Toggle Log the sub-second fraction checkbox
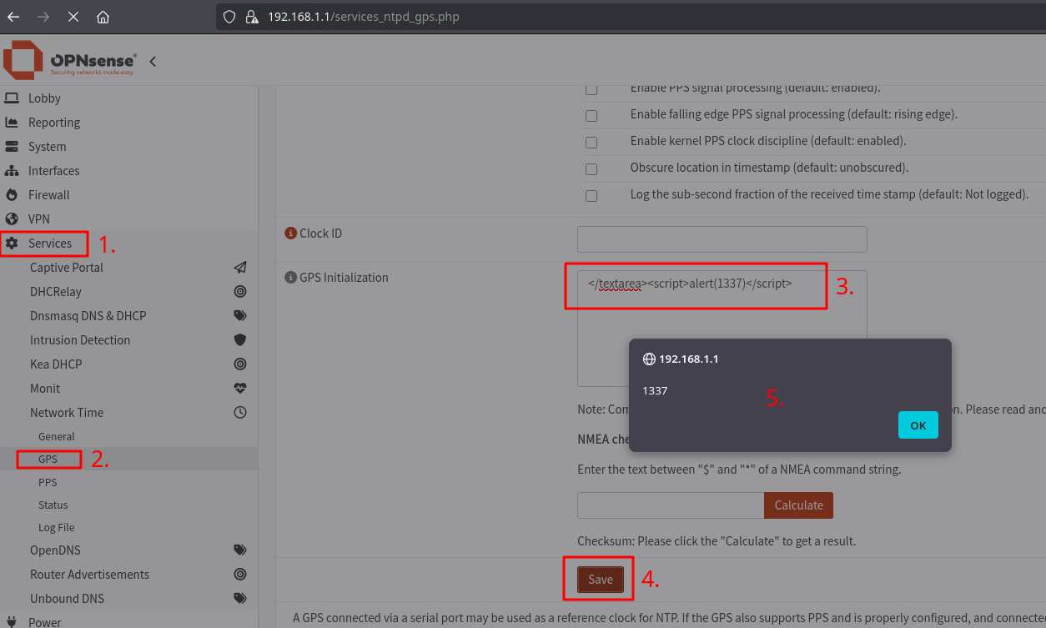Screen dimensions: 1046x628 591,196
